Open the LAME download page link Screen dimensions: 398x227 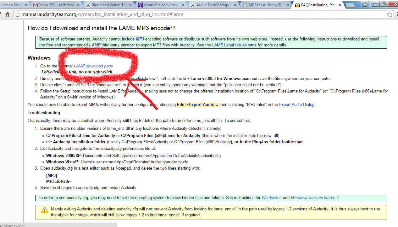click(x=93, y=66)
